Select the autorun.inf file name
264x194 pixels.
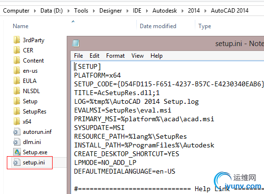(x=37, y=132)
